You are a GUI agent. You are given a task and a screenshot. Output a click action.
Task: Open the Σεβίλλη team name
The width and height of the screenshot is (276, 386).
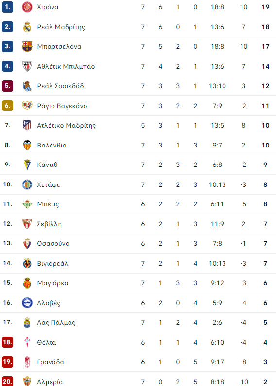50,224
